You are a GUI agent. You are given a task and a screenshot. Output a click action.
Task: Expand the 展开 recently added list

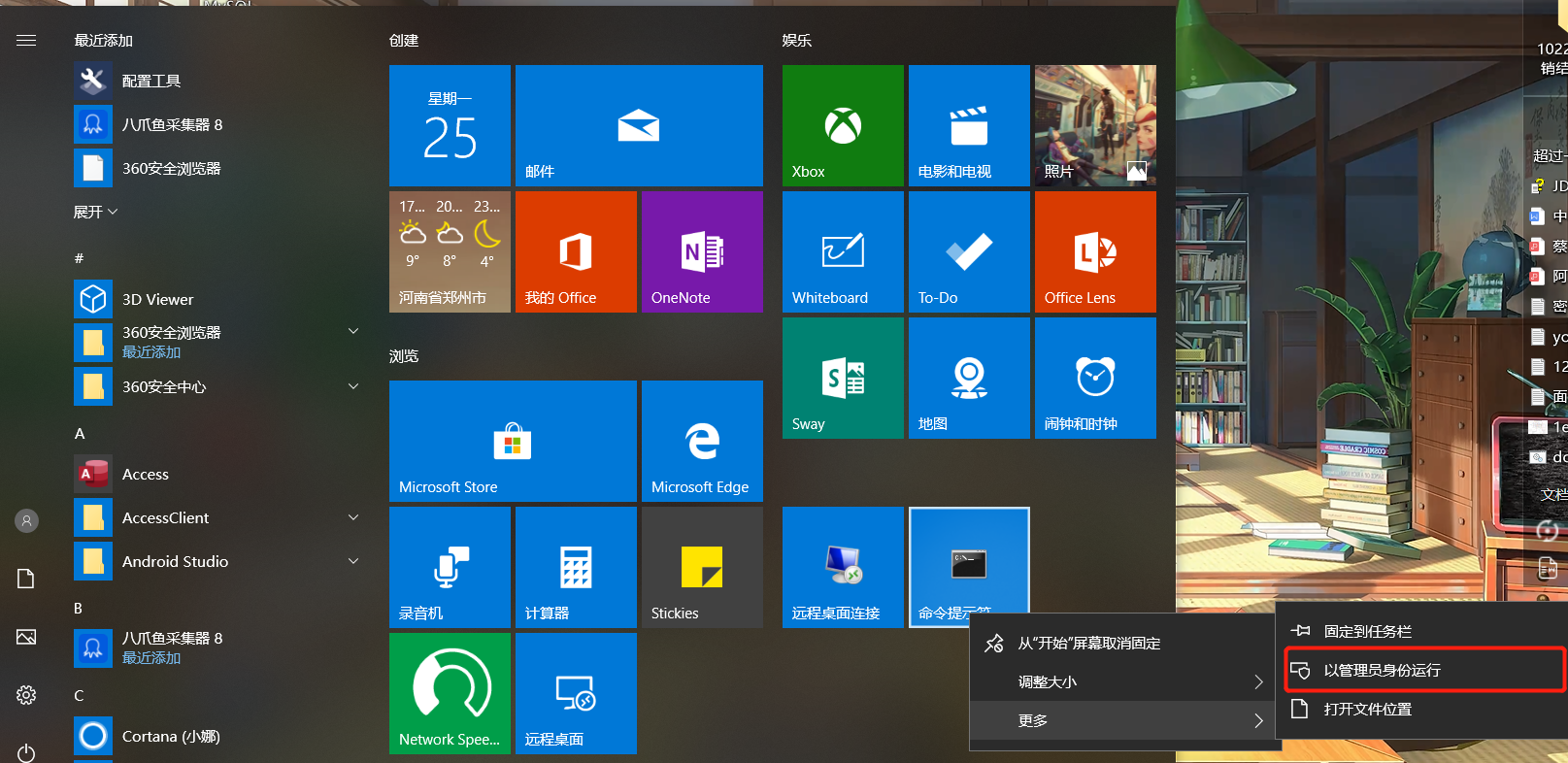(x=95, y=212)
